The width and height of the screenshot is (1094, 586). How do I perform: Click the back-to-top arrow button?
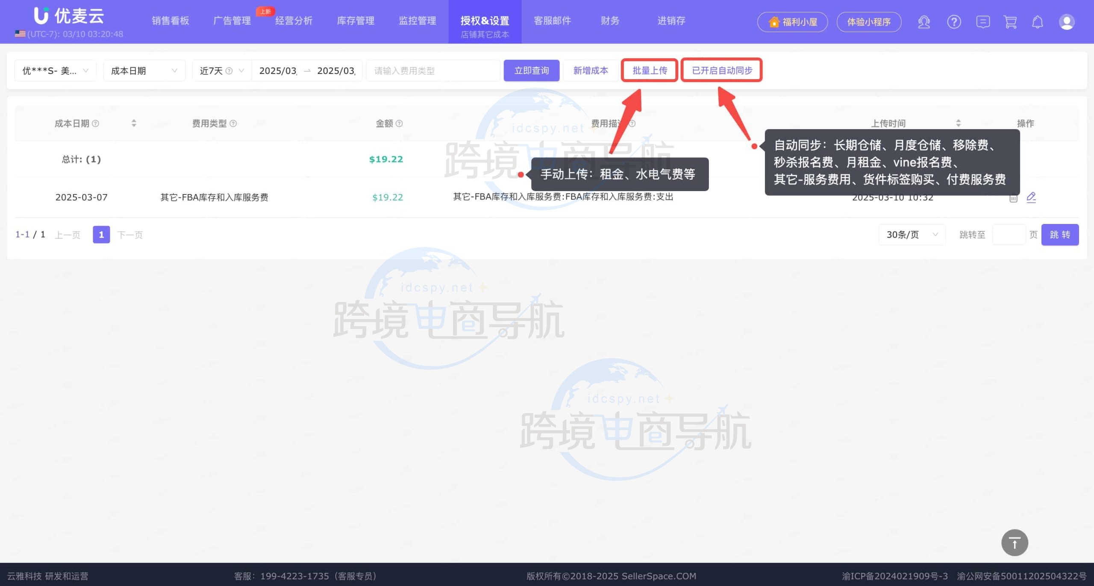click(1015, 543)
